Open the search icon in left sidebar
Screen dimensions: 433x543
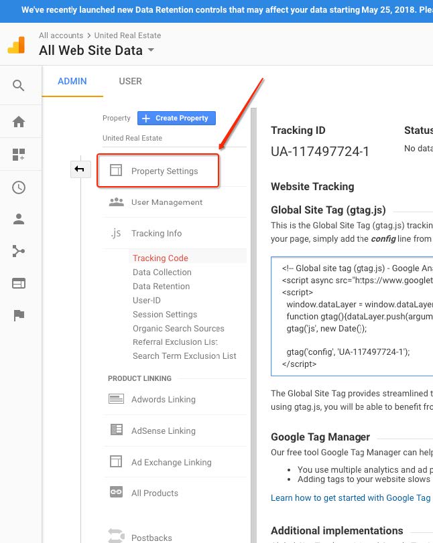tap(18, 85)
